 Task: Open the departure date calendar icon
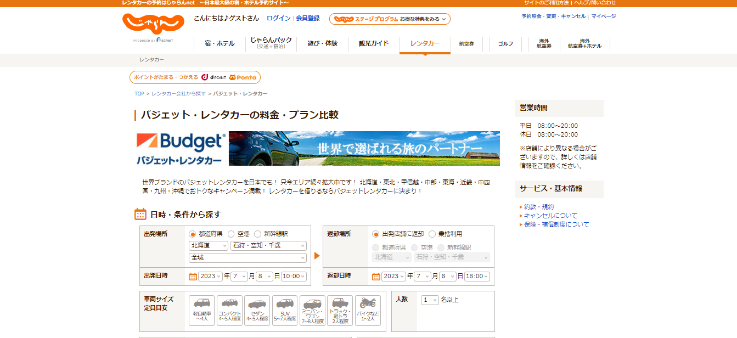tap(193, 277)
